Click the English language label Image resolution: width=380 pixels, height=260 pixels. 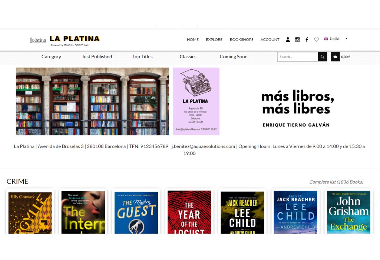click(335, 39)
